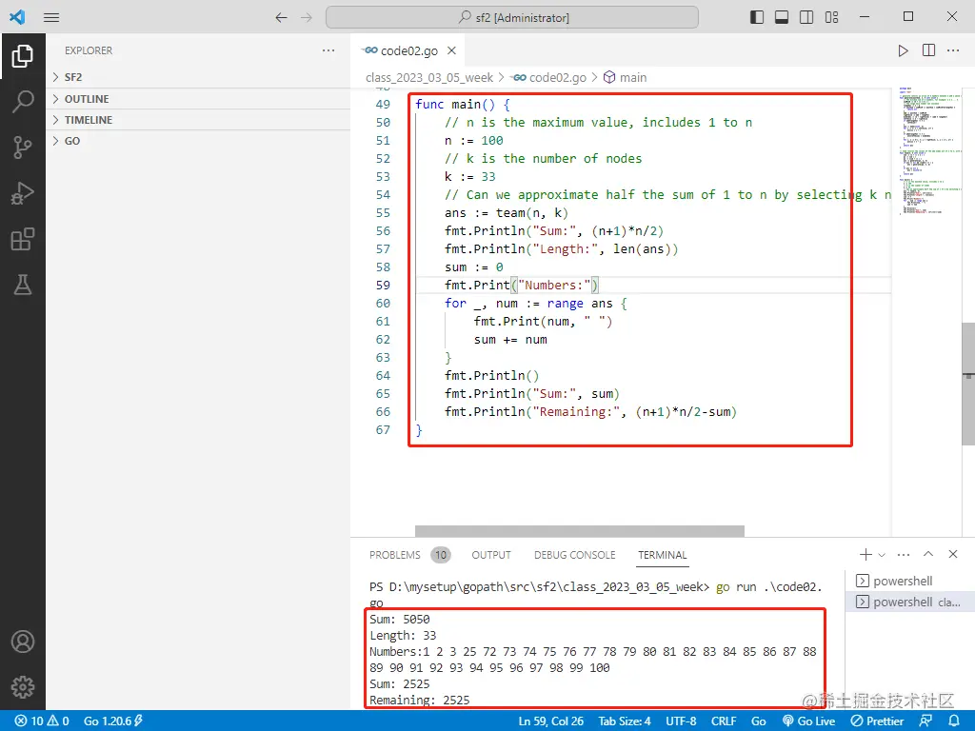Split the editor to the right
The image size is (975, 731).
[x=928, y=50]
